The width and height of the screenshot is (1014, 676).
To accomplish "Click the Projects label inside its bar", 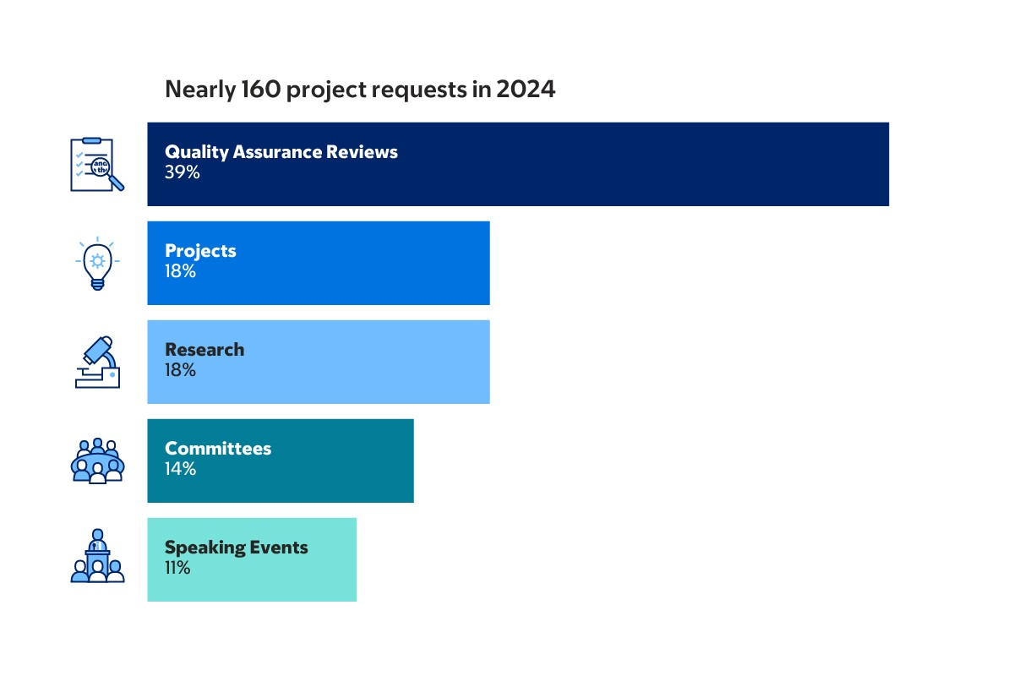I will coord(200,251).
